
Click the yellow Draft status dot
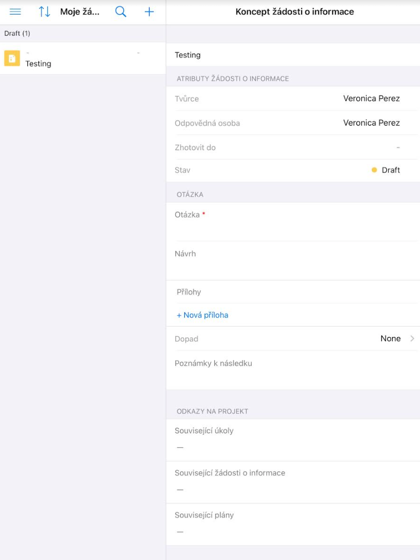(x=374, y=170)
